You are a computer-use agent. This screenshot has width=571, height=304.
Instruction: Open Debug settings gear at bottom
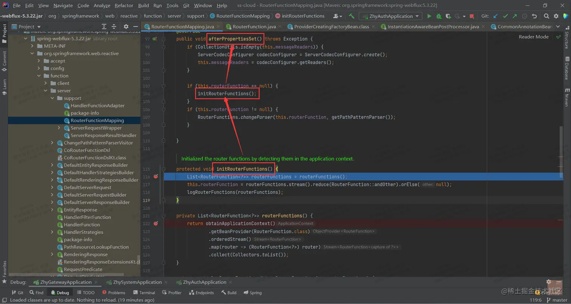[549, 282]
